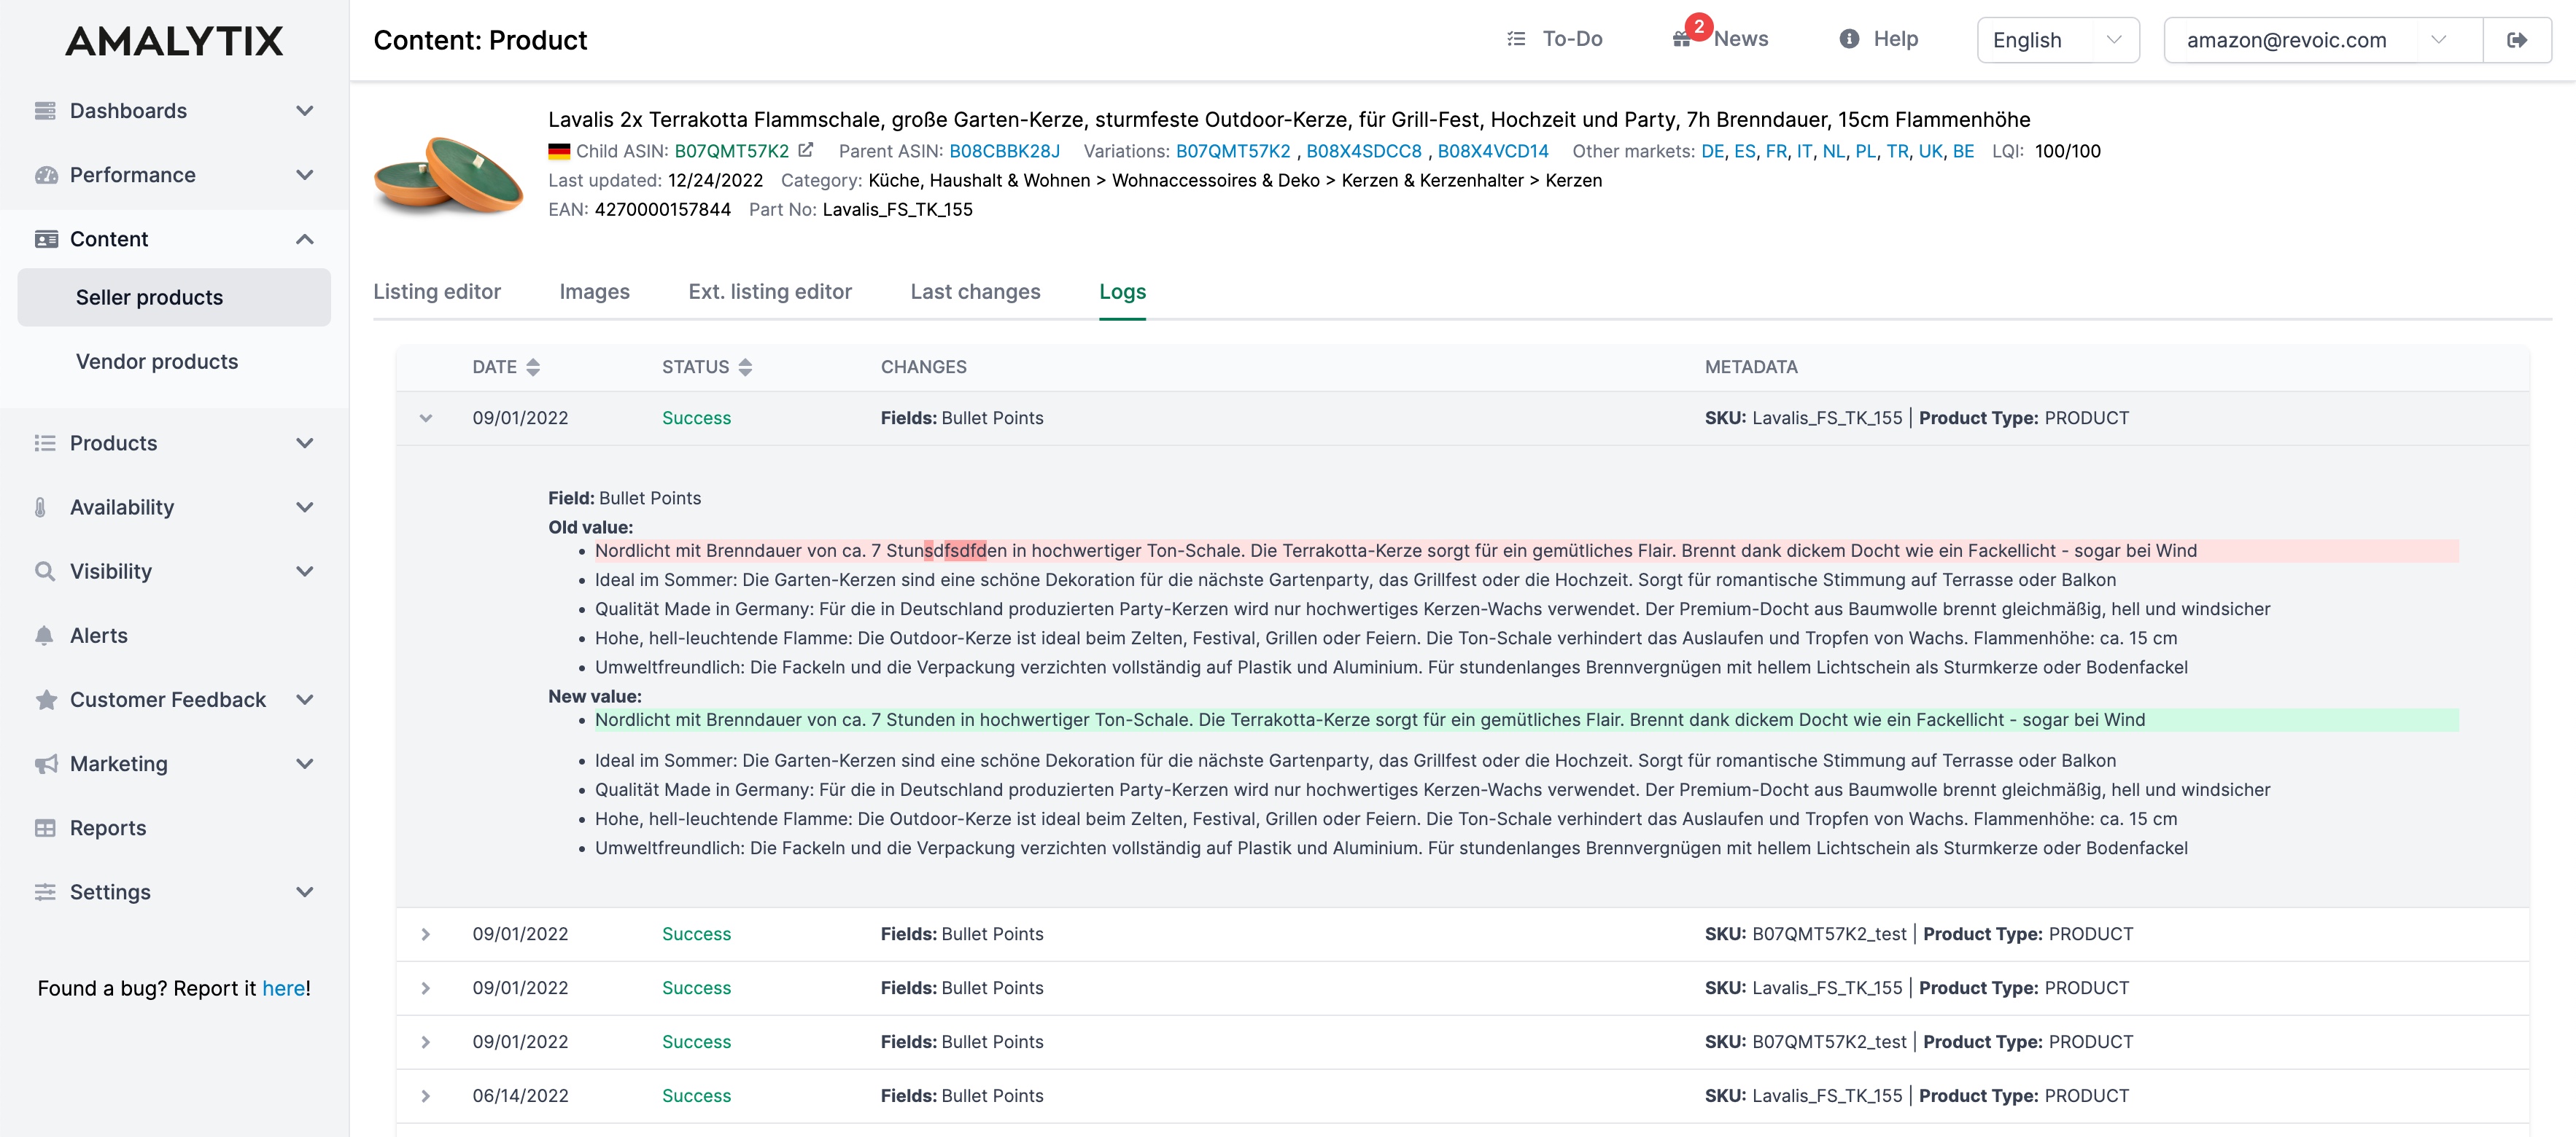Switch to the Last changes tab
The image size is (2576, 1137).
click(x=975, y=292)
